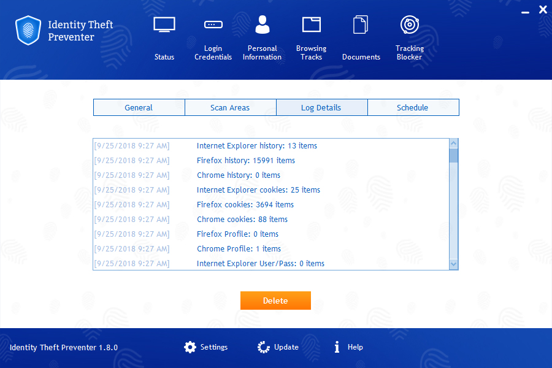The width and height of the screenshot is (552, 368).
Task: Open Settings via the gear icon
Action: 190,347
